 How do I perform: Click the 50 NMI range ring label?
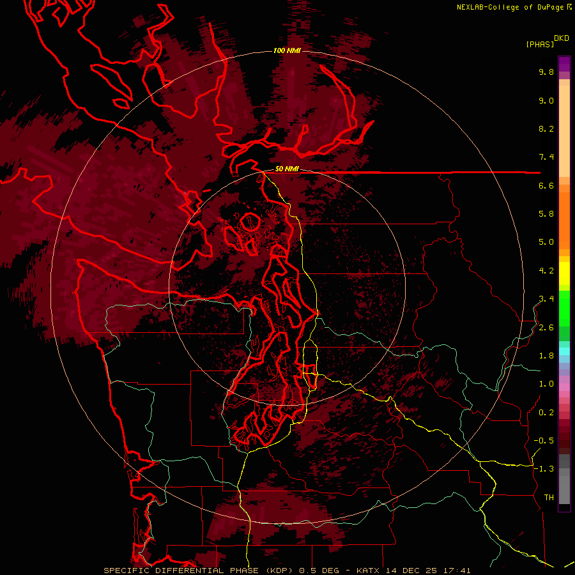coord(287,169)
